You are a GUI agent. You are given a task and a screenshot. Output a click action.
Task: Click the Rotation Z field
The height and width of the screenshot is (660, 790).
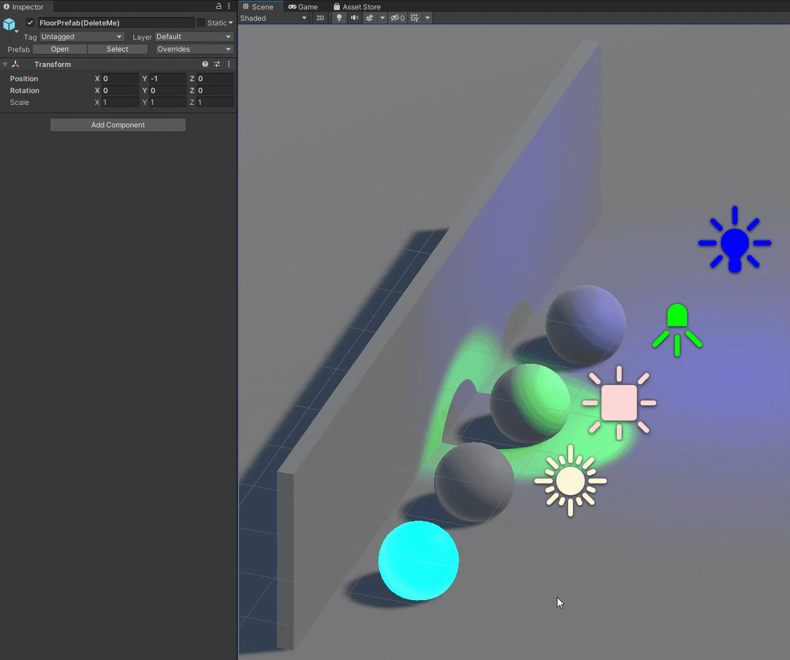click(215, 90)
